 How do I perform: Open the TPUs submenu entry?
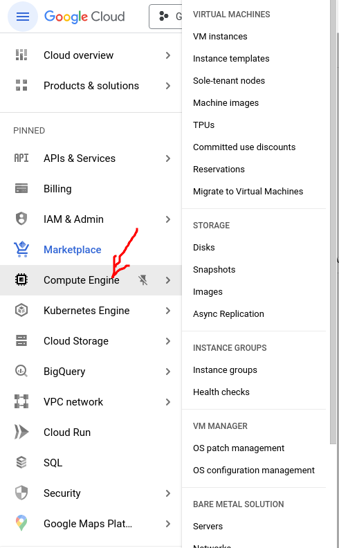pos(204,125)
